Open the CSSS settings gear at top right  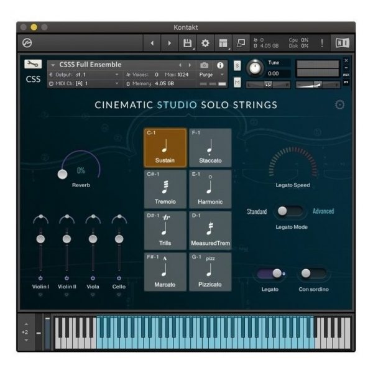[339, 104]
